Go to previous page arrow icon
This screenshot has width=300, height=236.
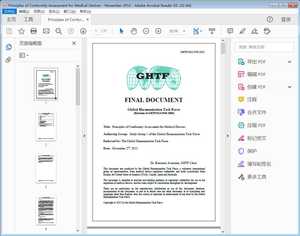click(71, 31)
